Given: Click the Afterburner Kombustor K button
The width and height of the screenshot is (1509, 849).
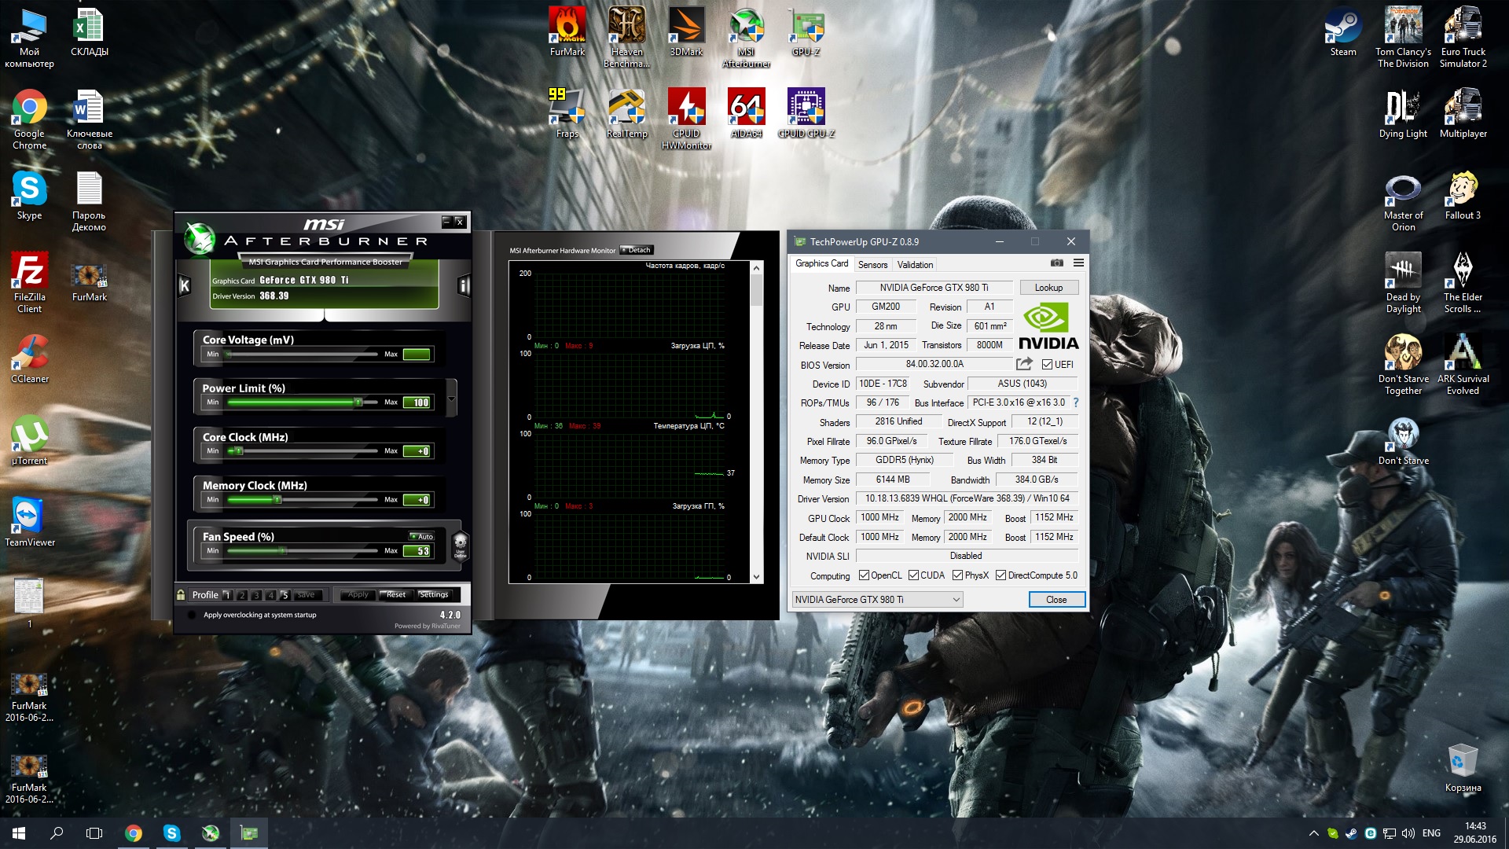Looking at the screenshot, I should [184, 285].
